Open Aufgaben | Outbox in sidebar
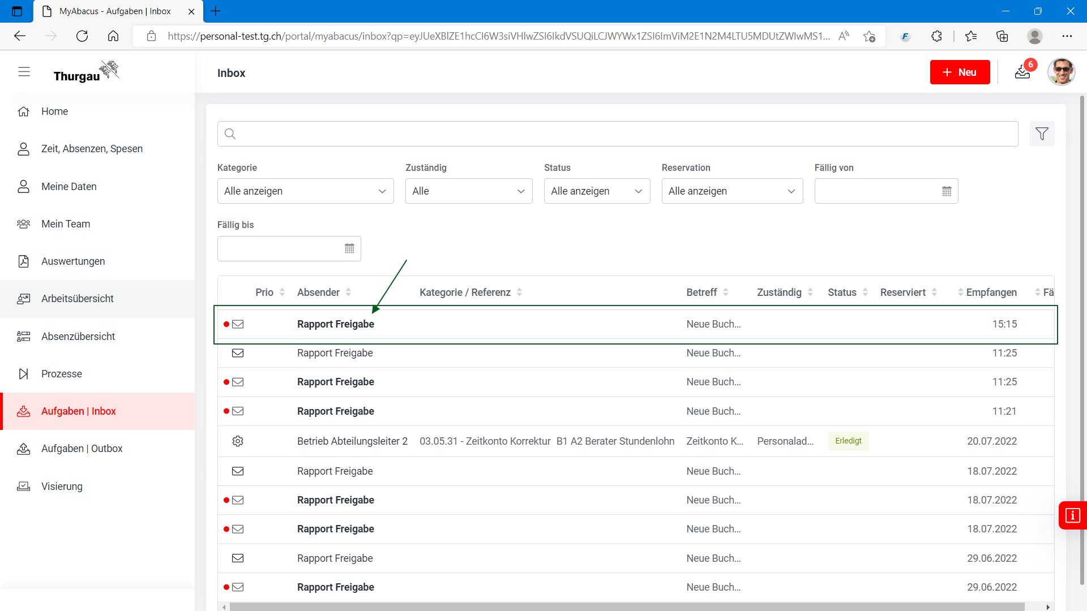 click(82, 449)
